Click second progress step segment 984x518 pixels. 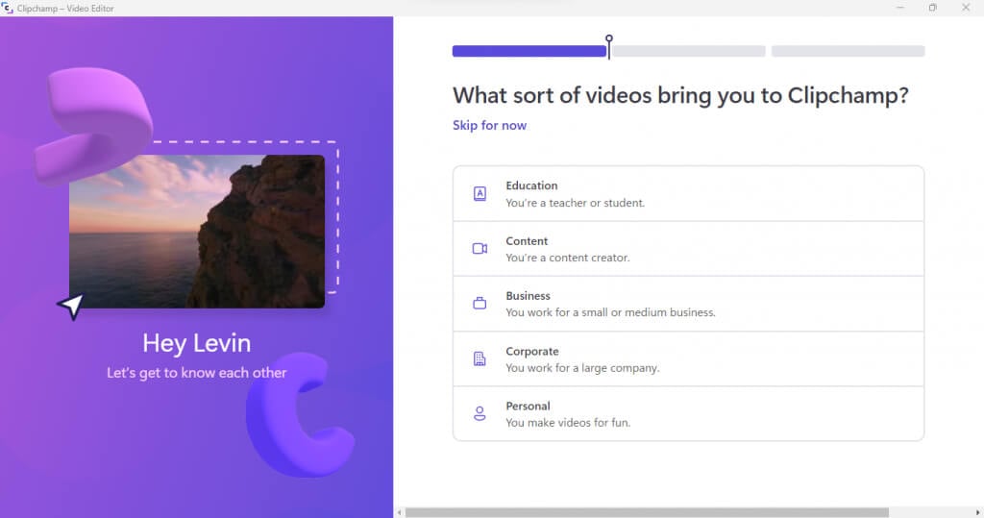click(x=689, y=52)
